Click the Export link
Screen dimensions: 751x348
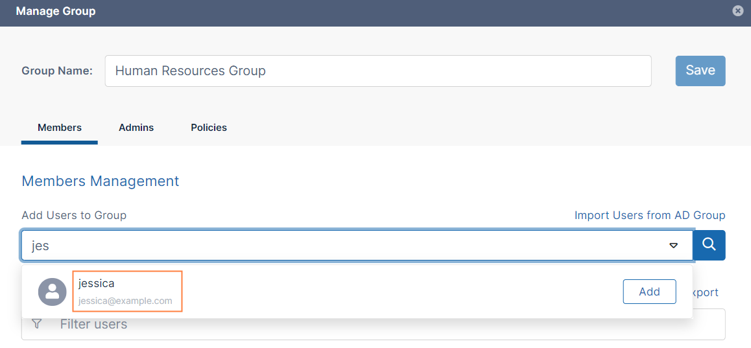[706, 292]
